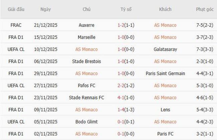Viewport: 217px width, 140px height.
Task: Open the Bodo Glimt team link
Action: pyautogui.click(x=86, y=122)
